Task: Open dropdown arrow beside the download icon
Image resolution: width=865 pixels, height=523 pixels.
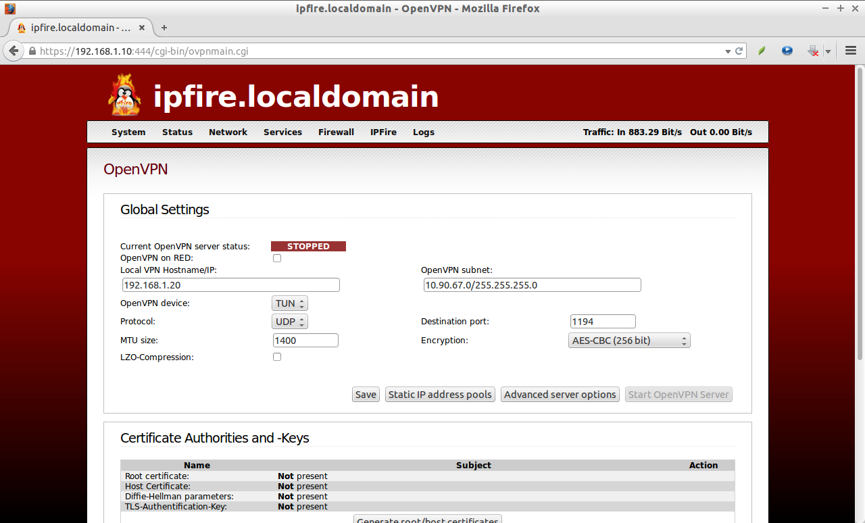Action: (828, 51)
